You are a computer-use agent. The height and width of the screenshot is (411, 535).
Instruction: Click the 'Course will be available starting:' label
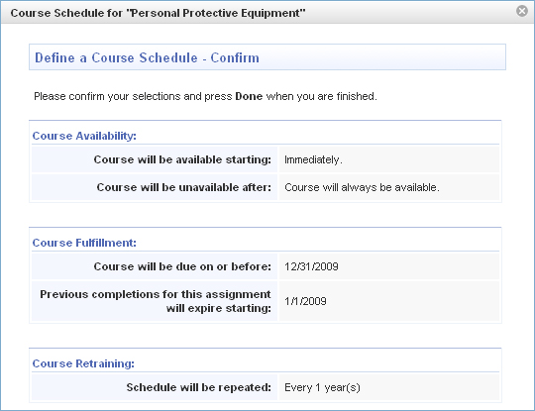click(x=182, y=159)
